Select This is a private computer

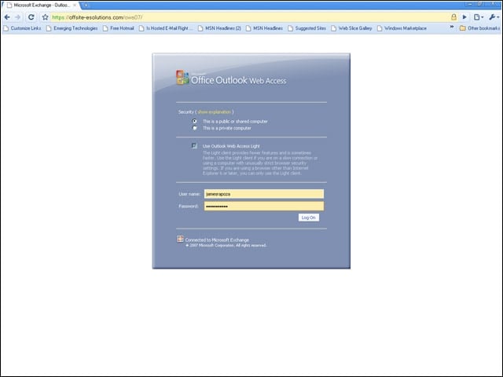coord(195,128)
